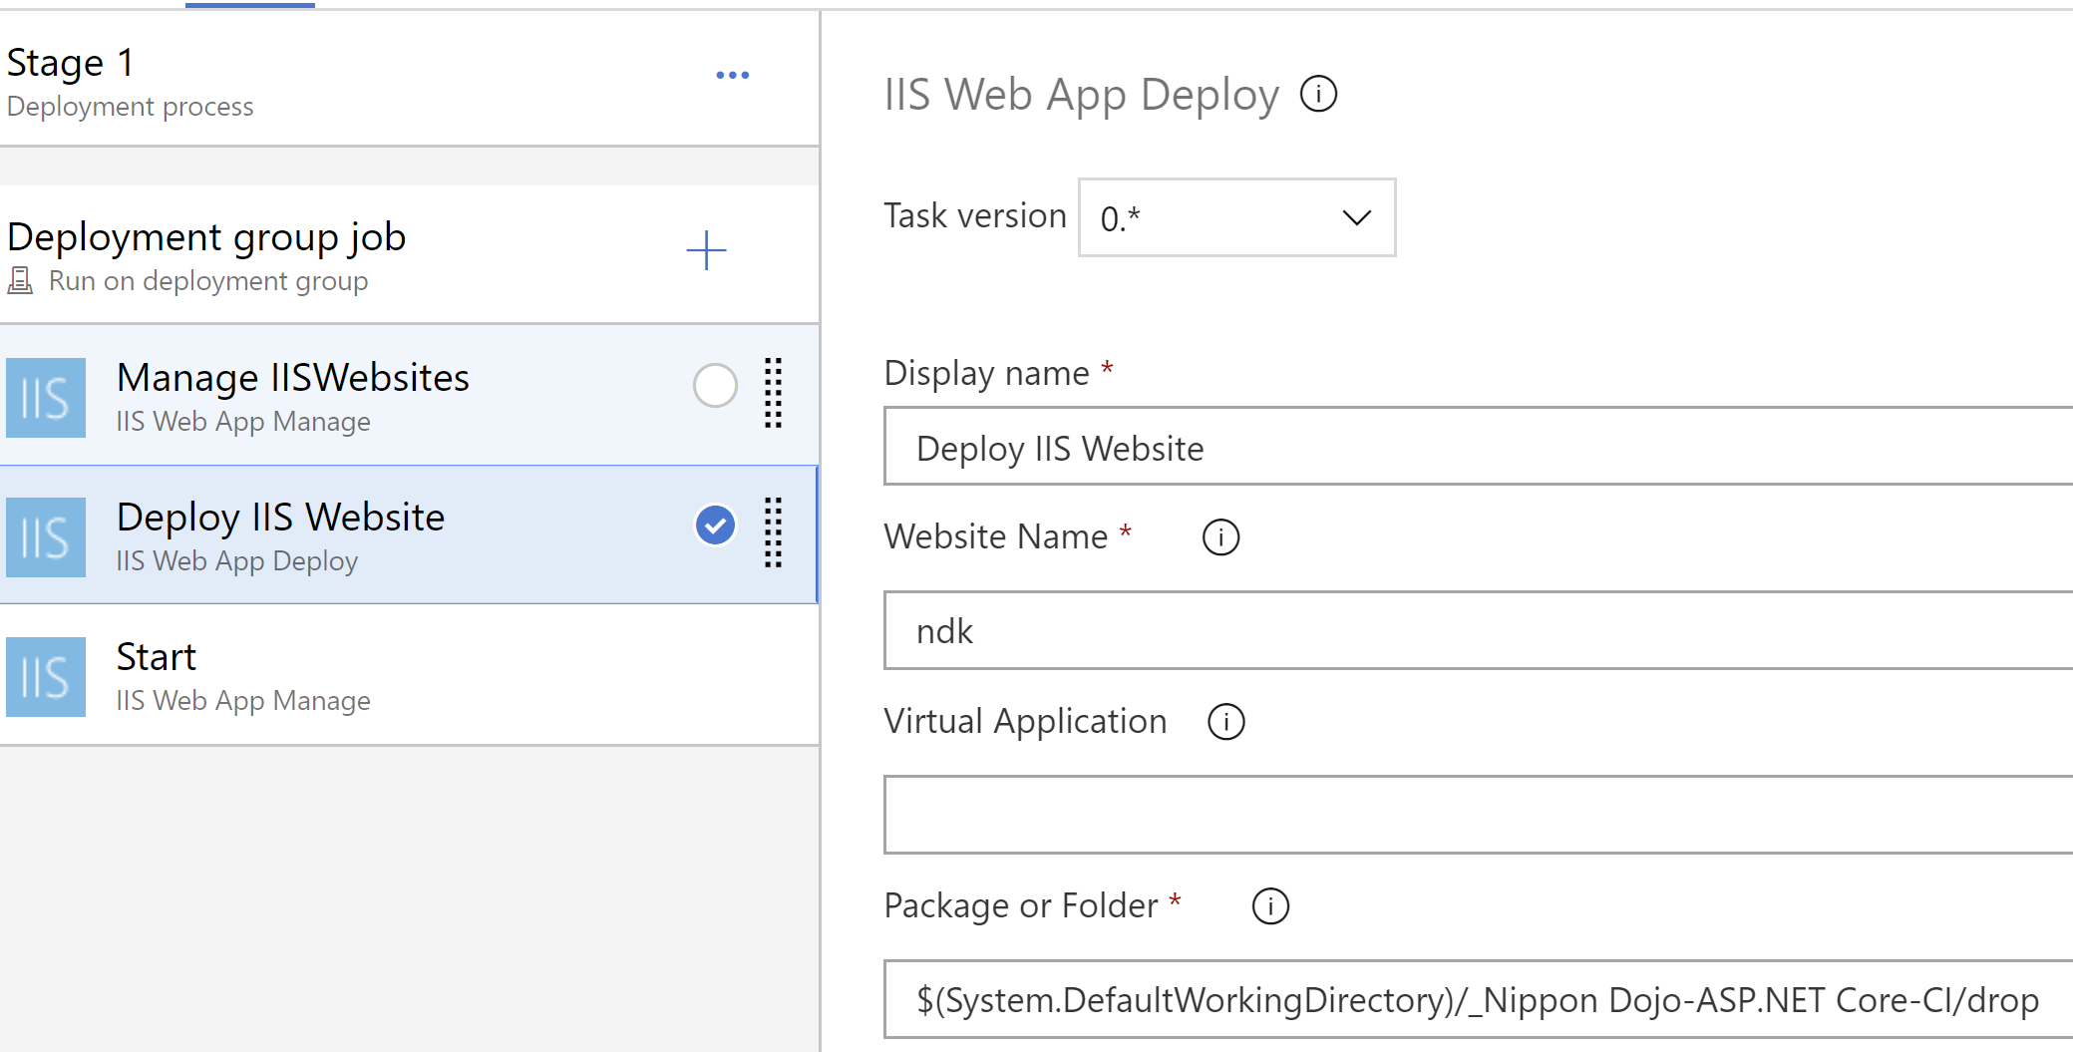Focus the Website Name field containing ndk
This screenshot has width=2073, height=1052.
click(1476, 631)
